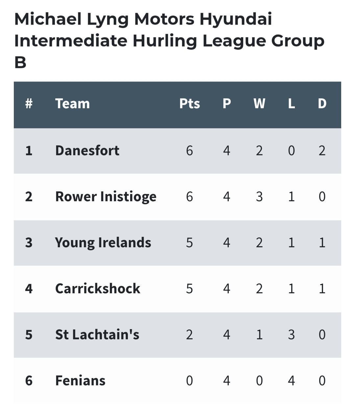Select the # rank column header

click(x=29, y=104)
